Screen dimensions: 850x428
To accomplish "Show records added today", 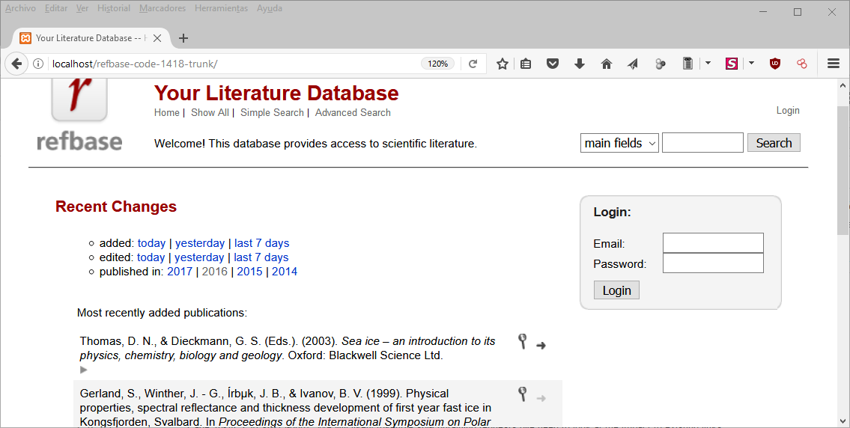I will pyautogui.click(x=151, y=242).
